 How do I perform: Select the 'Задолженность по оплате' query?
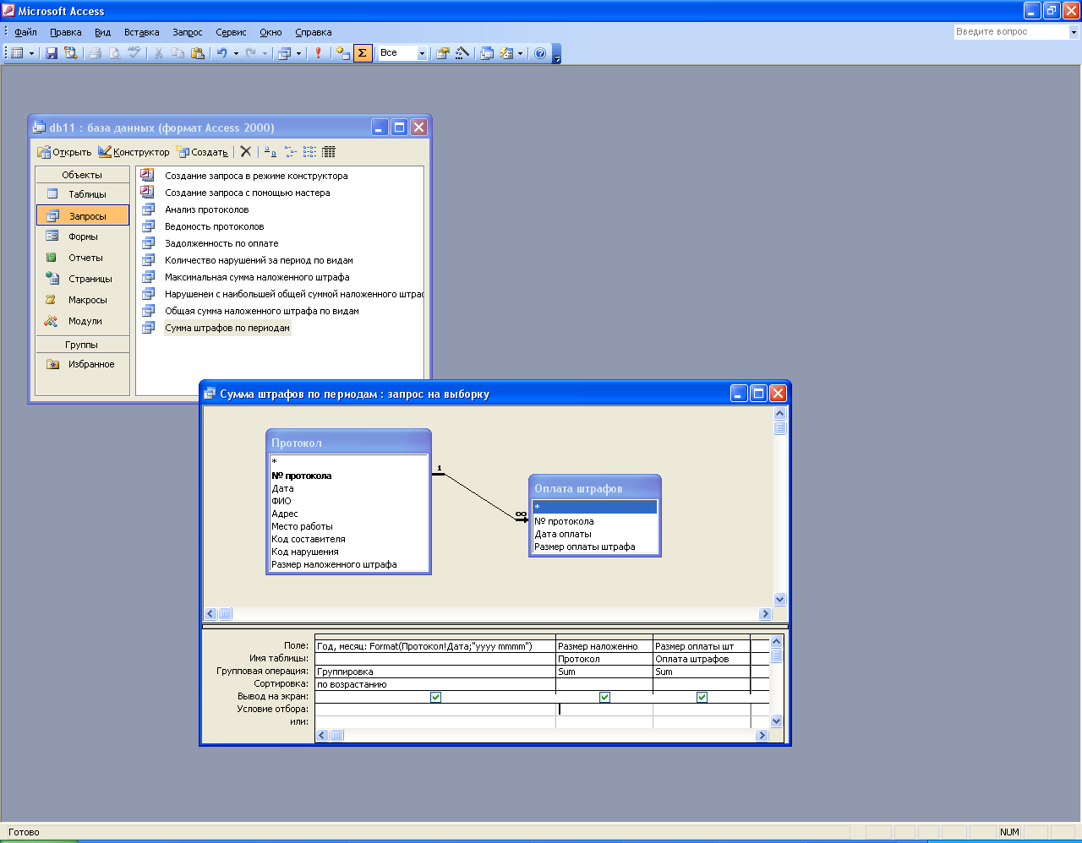point(221,243)
